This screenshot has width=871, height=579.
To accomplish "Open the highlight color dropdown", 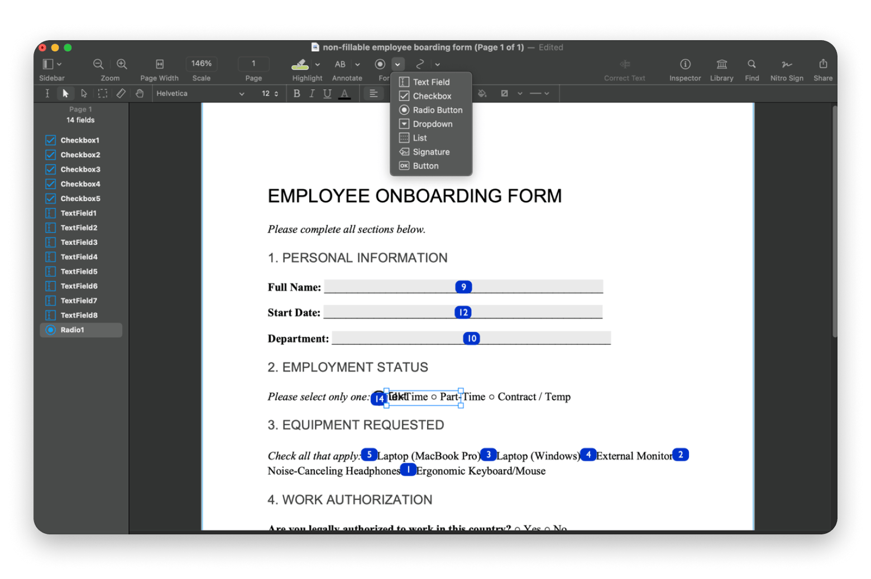I will tap(317, 64).
